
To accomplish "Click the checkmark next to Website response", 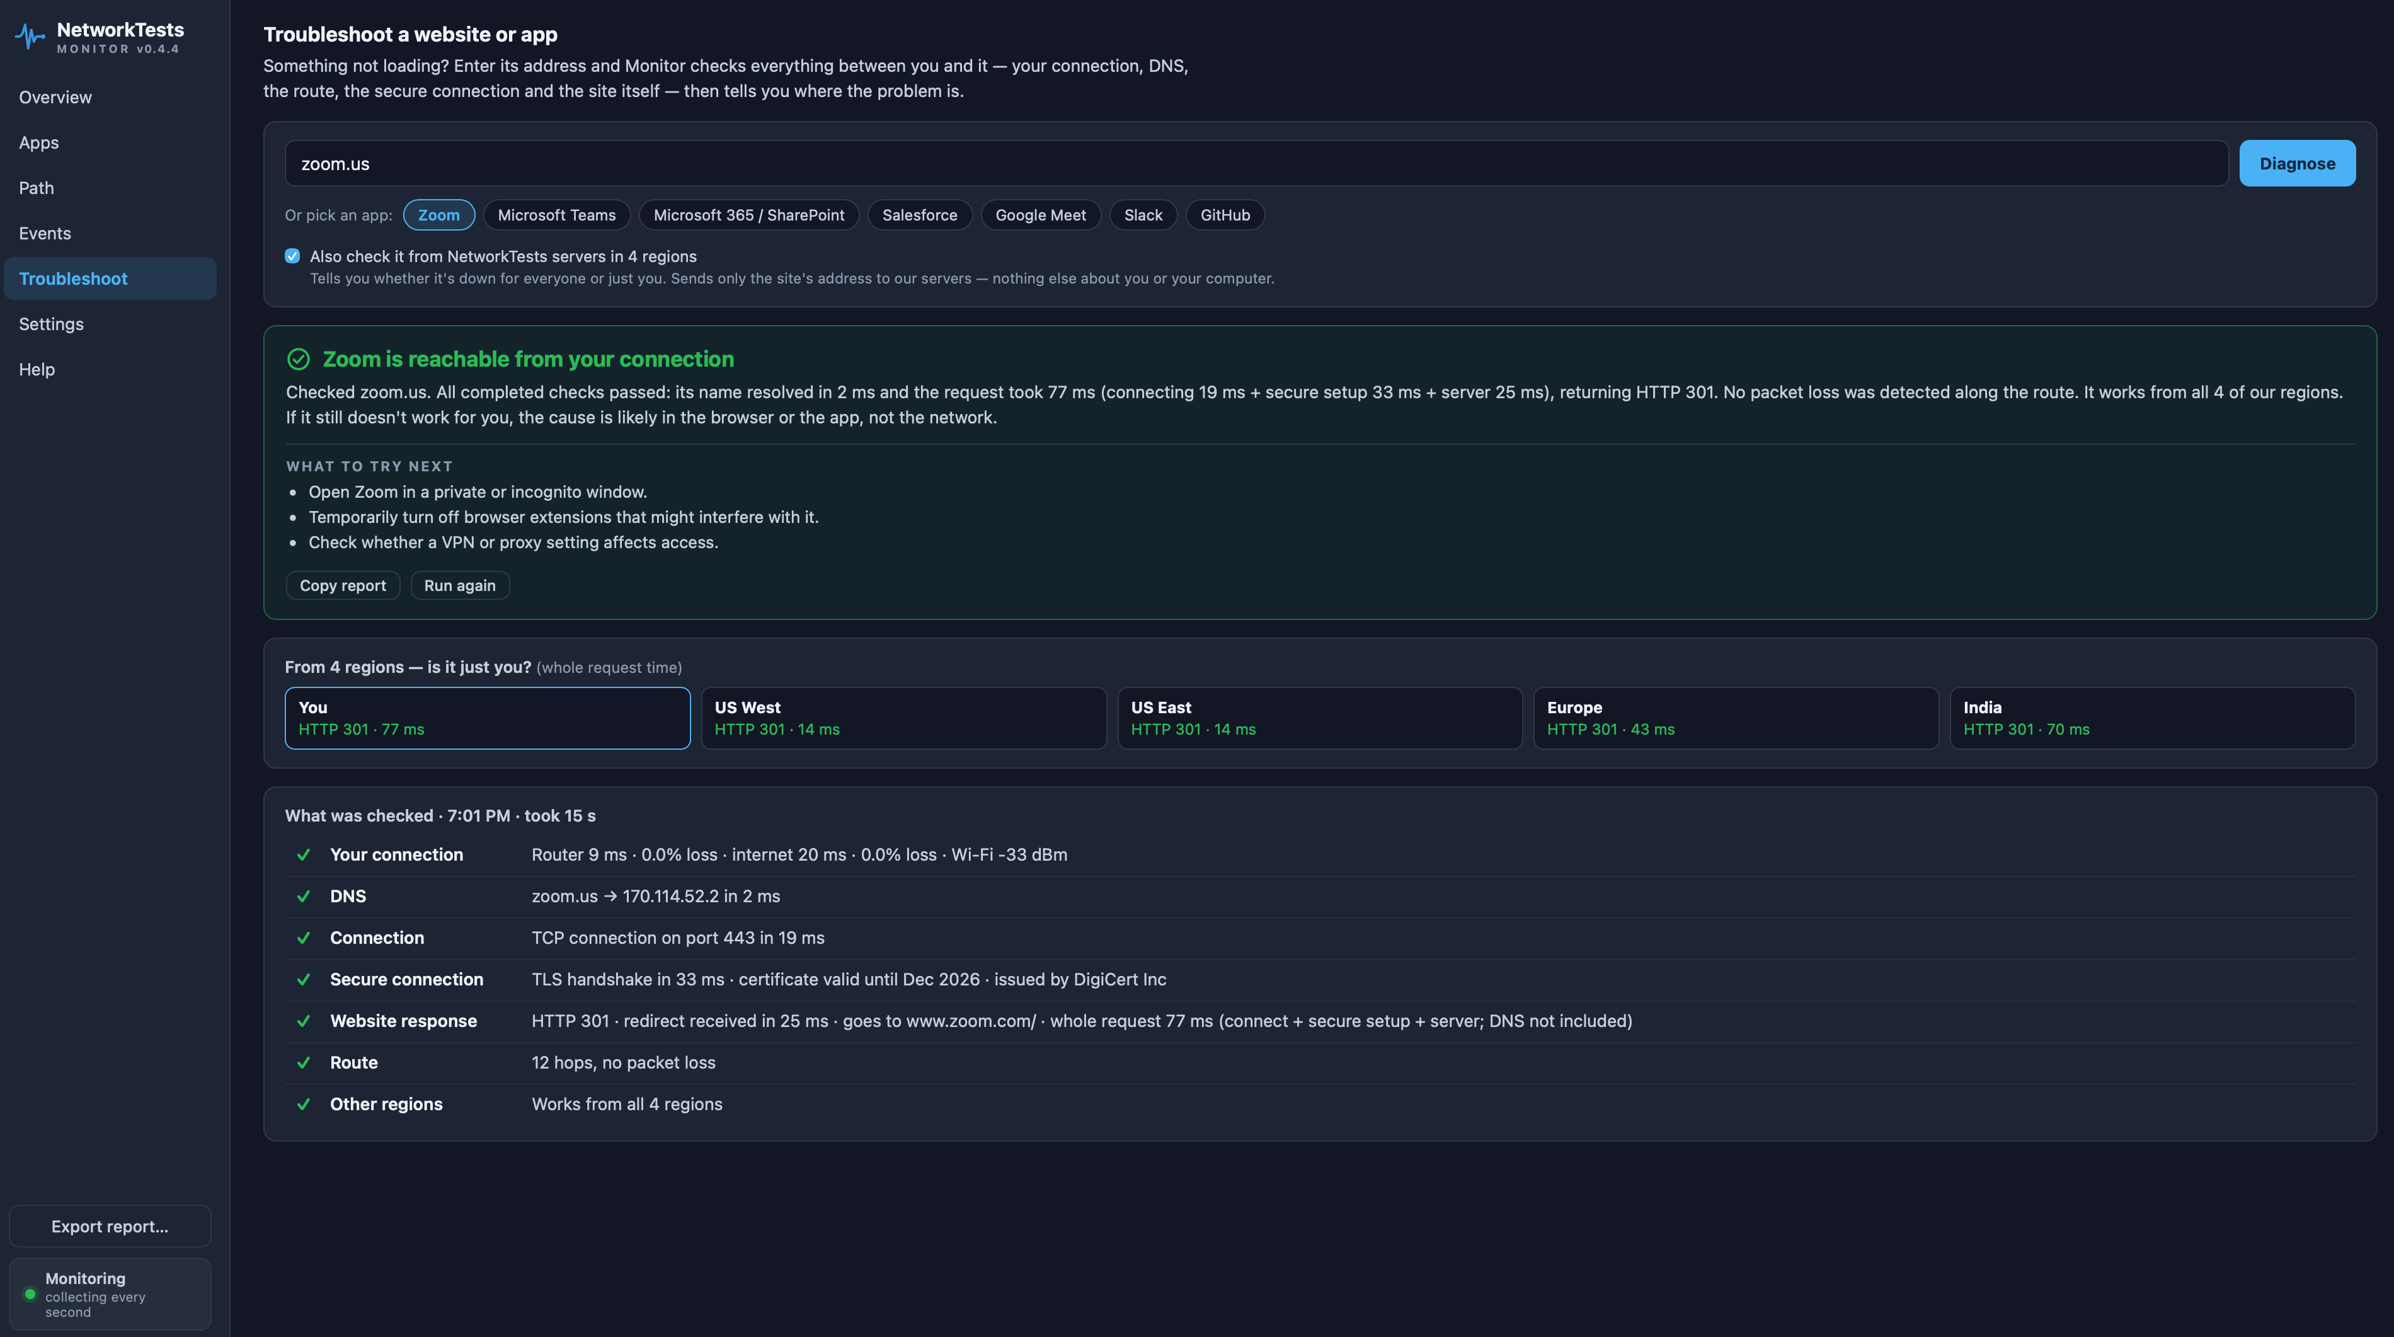I will pyautogui.click(x=303, y=1021).
